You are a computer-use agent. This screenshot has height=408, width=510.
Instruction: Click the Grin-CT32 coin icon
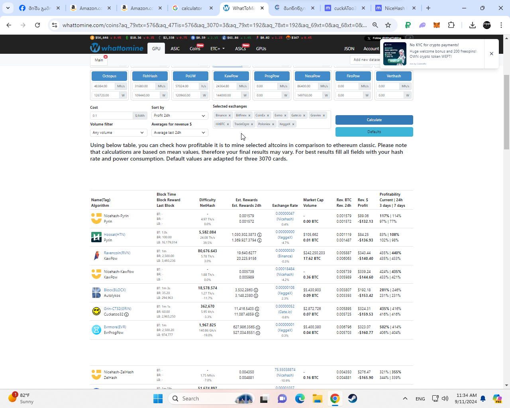tap(96, 311)
